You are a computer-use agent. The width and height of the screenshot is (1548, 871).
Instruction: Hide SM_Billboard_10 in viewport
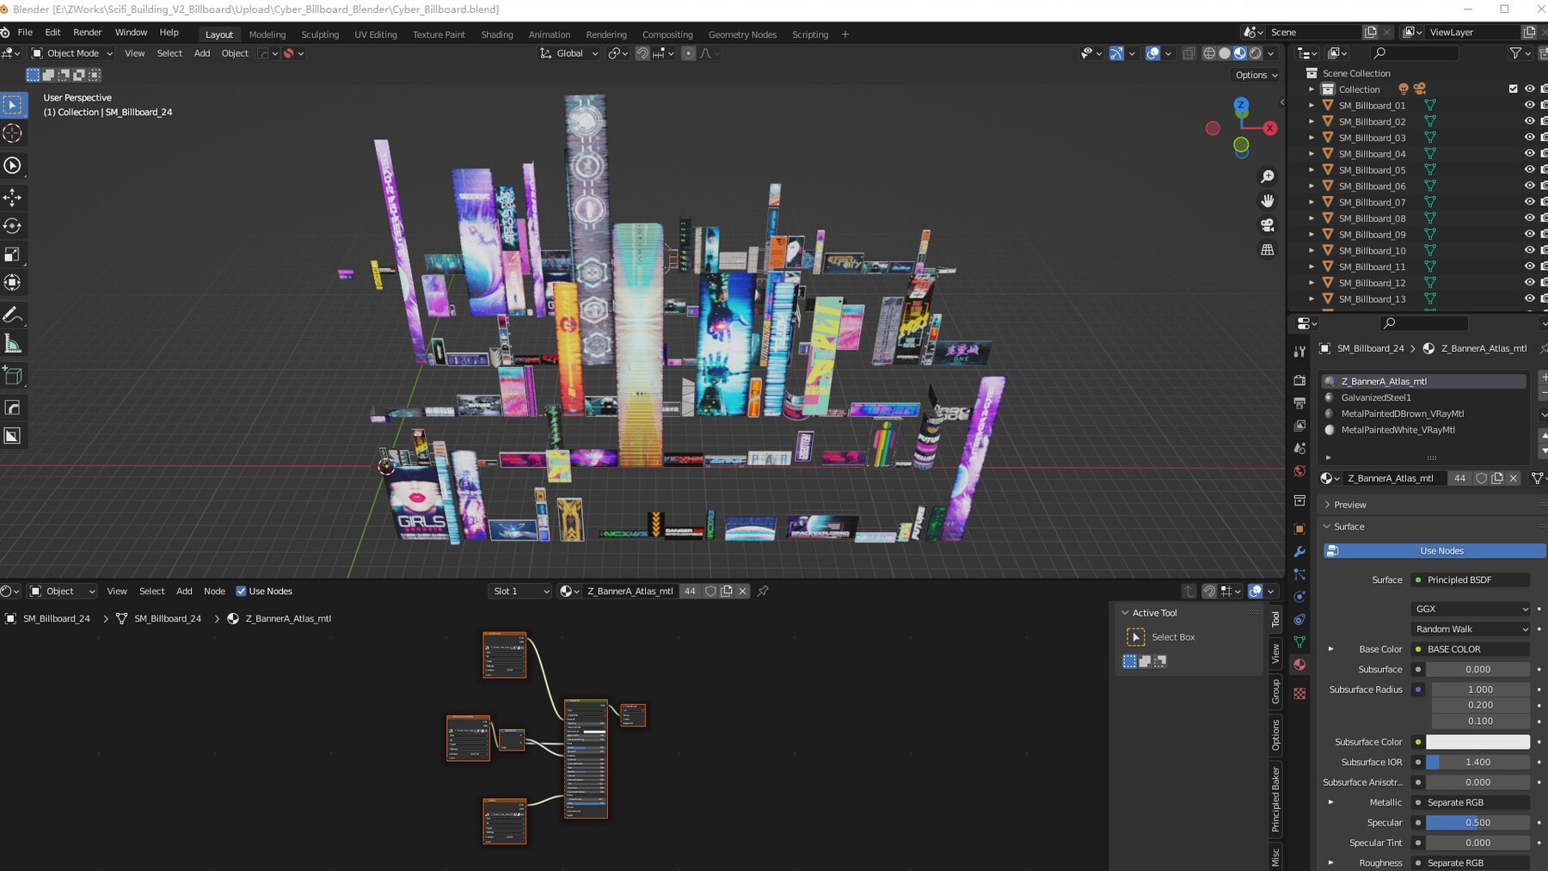tap(1529, 250)
